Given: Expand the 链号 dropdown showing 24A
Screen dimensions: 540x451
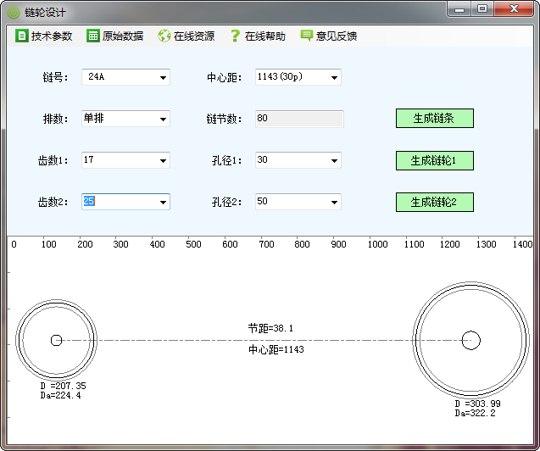Looking at the screenshot, I should (164, 77).
